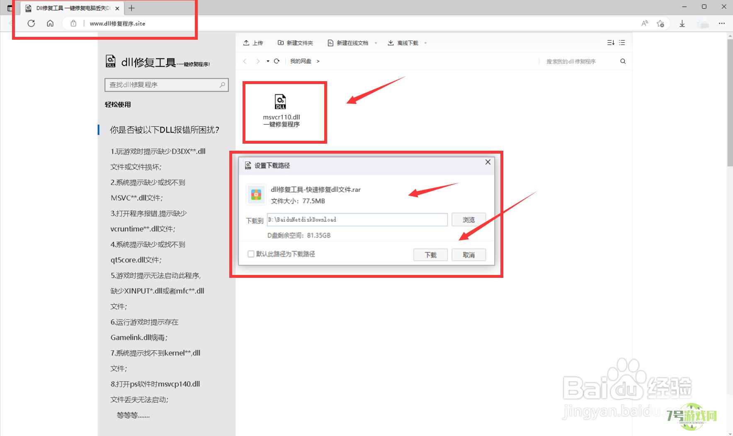Reload the page with refresh icon
Screen dimensions: 733x436
[x=31, y=23]
